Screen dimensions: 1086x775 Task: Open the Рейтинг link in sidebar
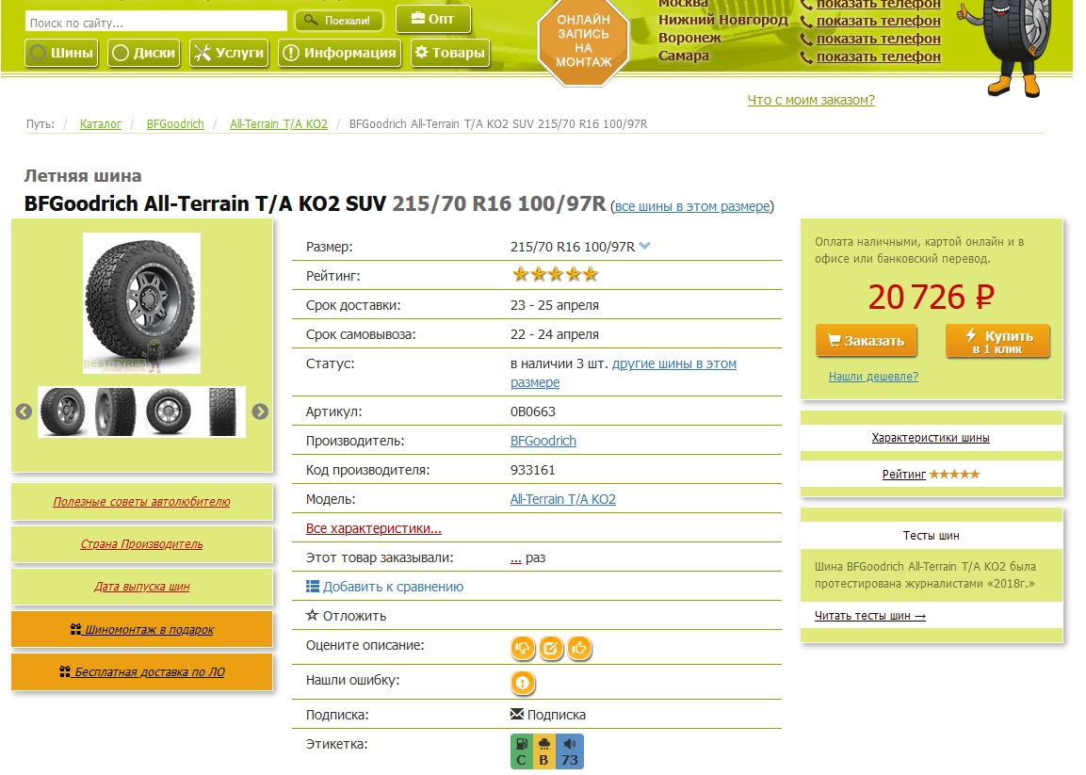(904, 475)
